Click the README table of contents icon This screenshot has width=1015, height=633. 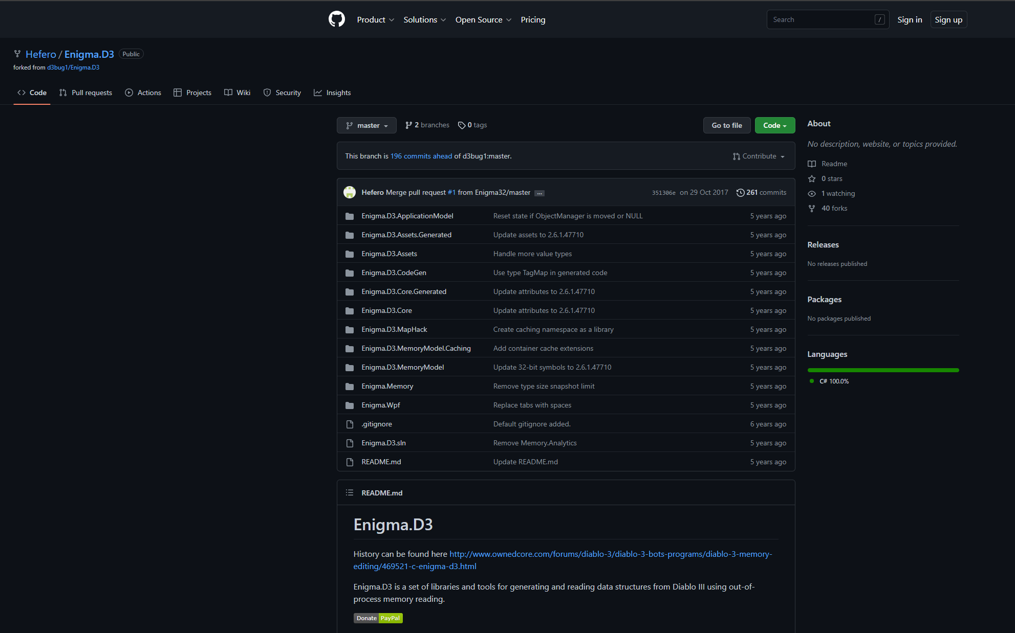350,493
